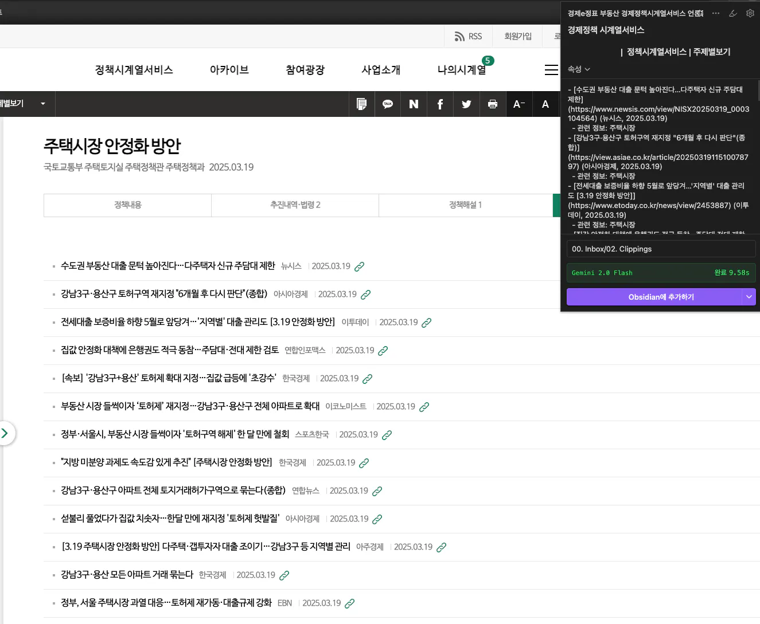The image size is (760, 624).
Task: Collapse the 속성 properties section
Action: pyautogui.click(x=579, y=69)
